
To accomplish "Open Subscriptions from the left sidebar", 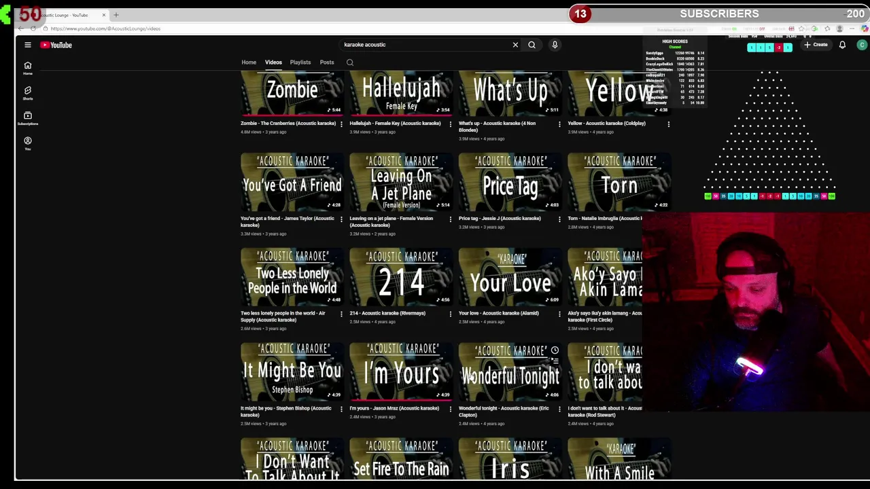I will 28,118.
